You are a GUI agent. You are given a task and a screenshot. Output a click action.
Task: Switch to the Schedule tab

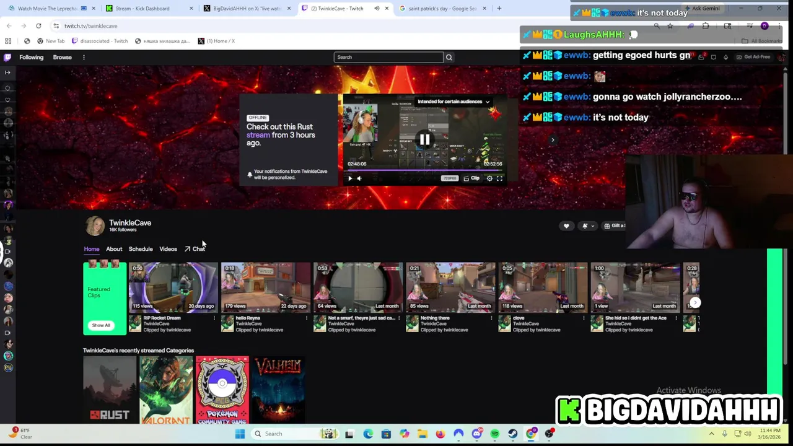pyautogui.click(x=141, y=249)
